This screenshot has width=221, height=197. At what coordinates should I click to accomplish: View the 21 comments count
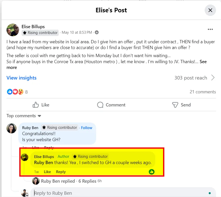203,92
